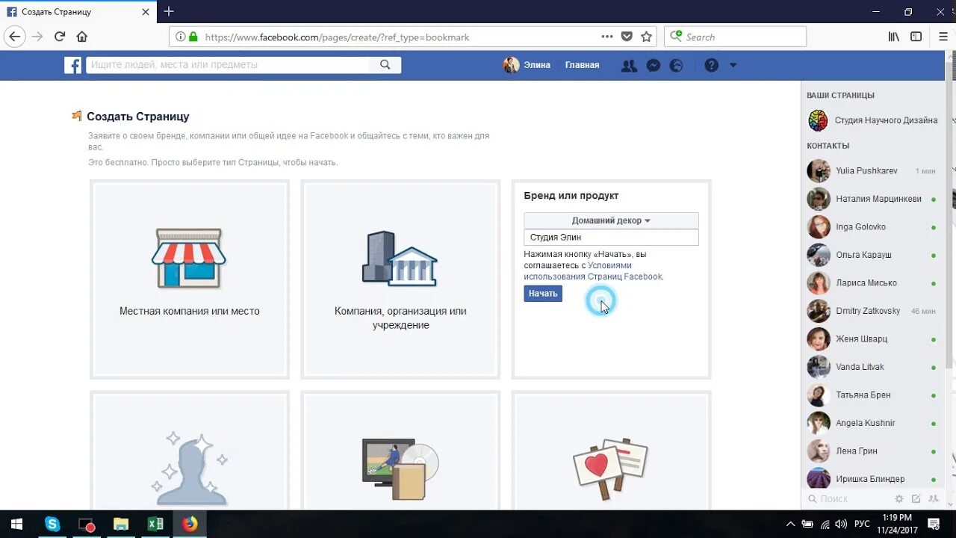The width and height of the screenshot is (956, 538).
Task: Toggle the Firefox sidebar icon
Action: [916, 37]
